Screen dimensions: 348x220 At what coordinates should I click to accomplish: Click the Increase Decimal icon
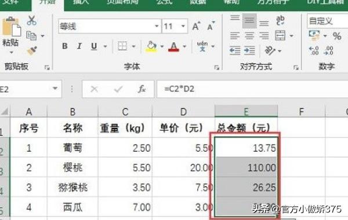click(x=314, y=50)
